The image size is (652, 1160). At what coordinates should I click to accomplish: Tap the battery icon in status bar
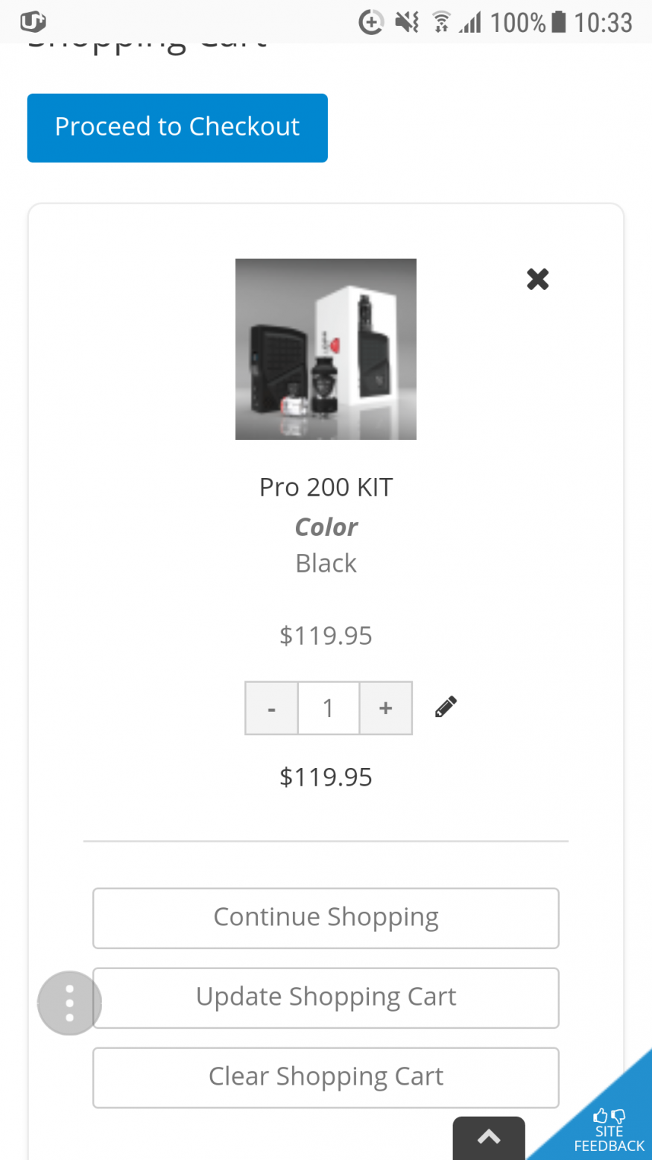coord(558,22)
